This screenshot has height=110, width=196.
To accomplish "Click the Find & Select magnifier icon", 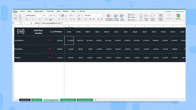I will pyautogui.click(x=152, y=16).
